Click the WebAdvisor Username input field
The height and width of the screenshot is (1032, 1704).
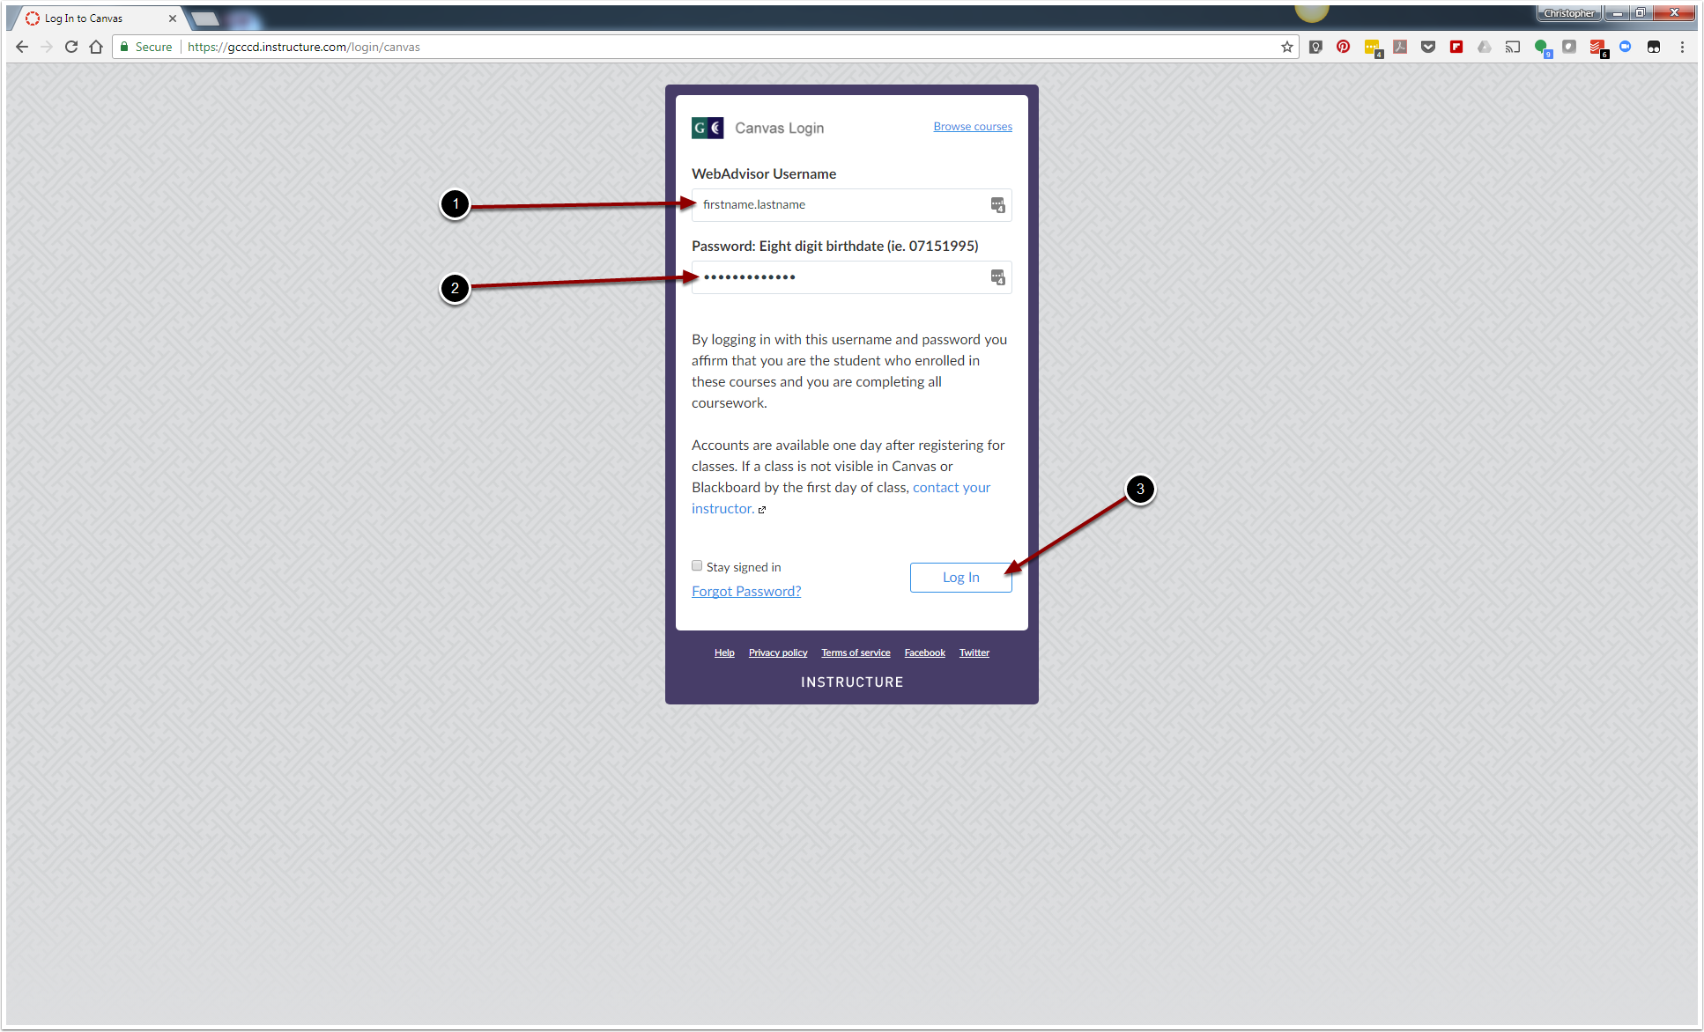pyautogui.click(x=837, y=205)
